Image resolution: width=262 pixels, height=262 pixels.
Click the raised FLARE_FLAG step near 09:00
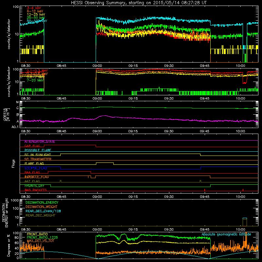[105, 162]
